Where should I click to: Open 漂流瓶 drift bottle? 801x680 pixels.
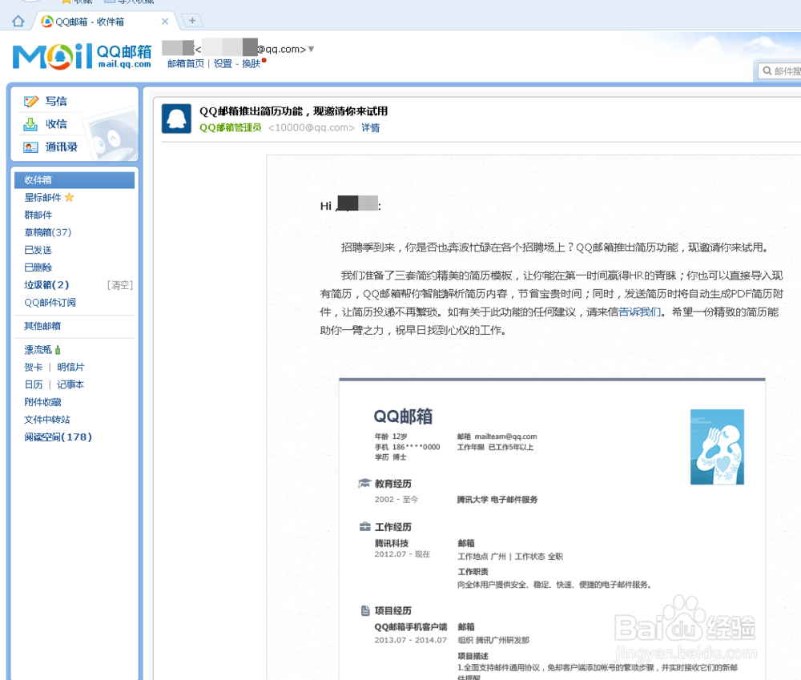38,349
